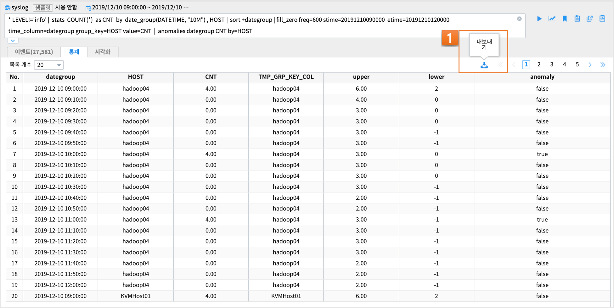Sort by the dategroup column header
This screenshot has height=308, width=614.
[x=60, y=77]
